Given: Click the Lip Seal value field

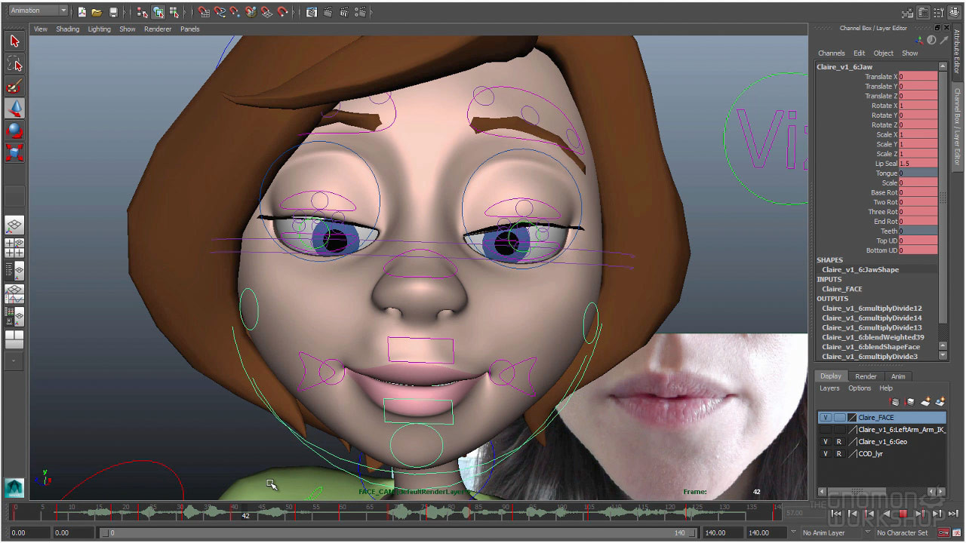Looking at the screenshot, I should click(918, 164).
